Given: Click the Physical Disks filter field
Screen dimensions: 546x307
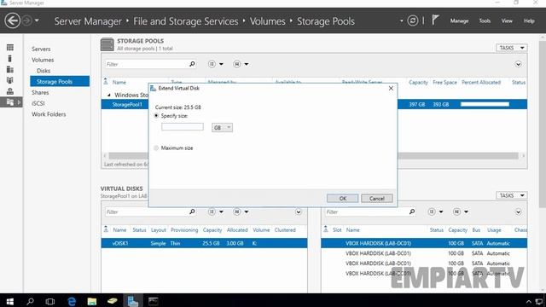Looking at the screenshot, I should coord(366,212).
